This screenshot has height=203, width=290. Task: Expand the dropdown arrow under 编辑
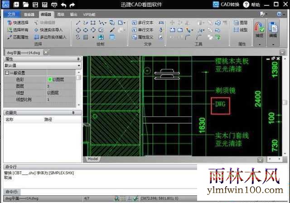coord(273,45)
